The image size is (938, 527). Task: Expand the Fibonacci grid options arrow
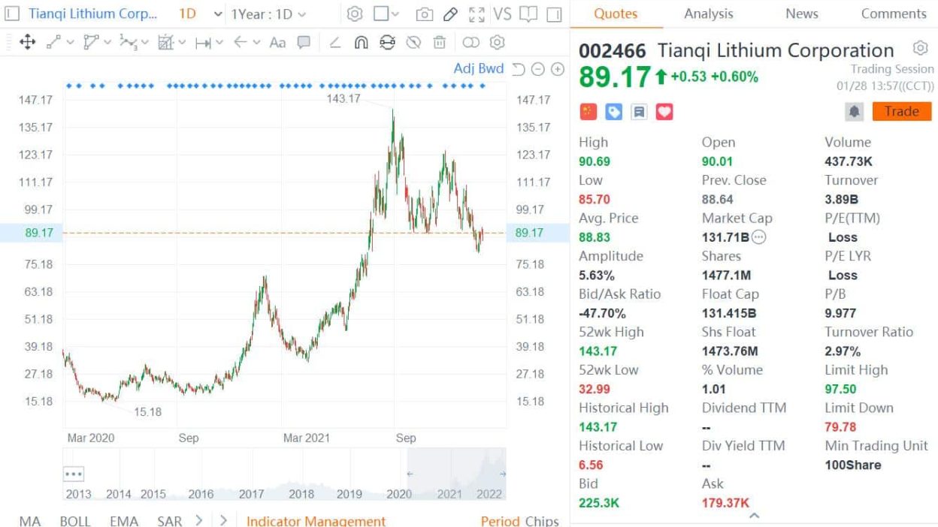182,43
